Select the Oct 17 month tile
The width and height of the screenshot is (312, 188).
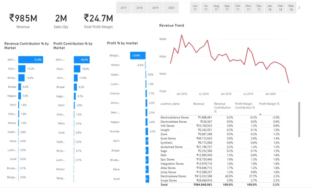coord(238,8)
